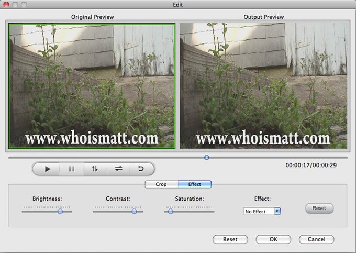Close the Edit window with the red button
356x253 pixels.
coord(6,4)
